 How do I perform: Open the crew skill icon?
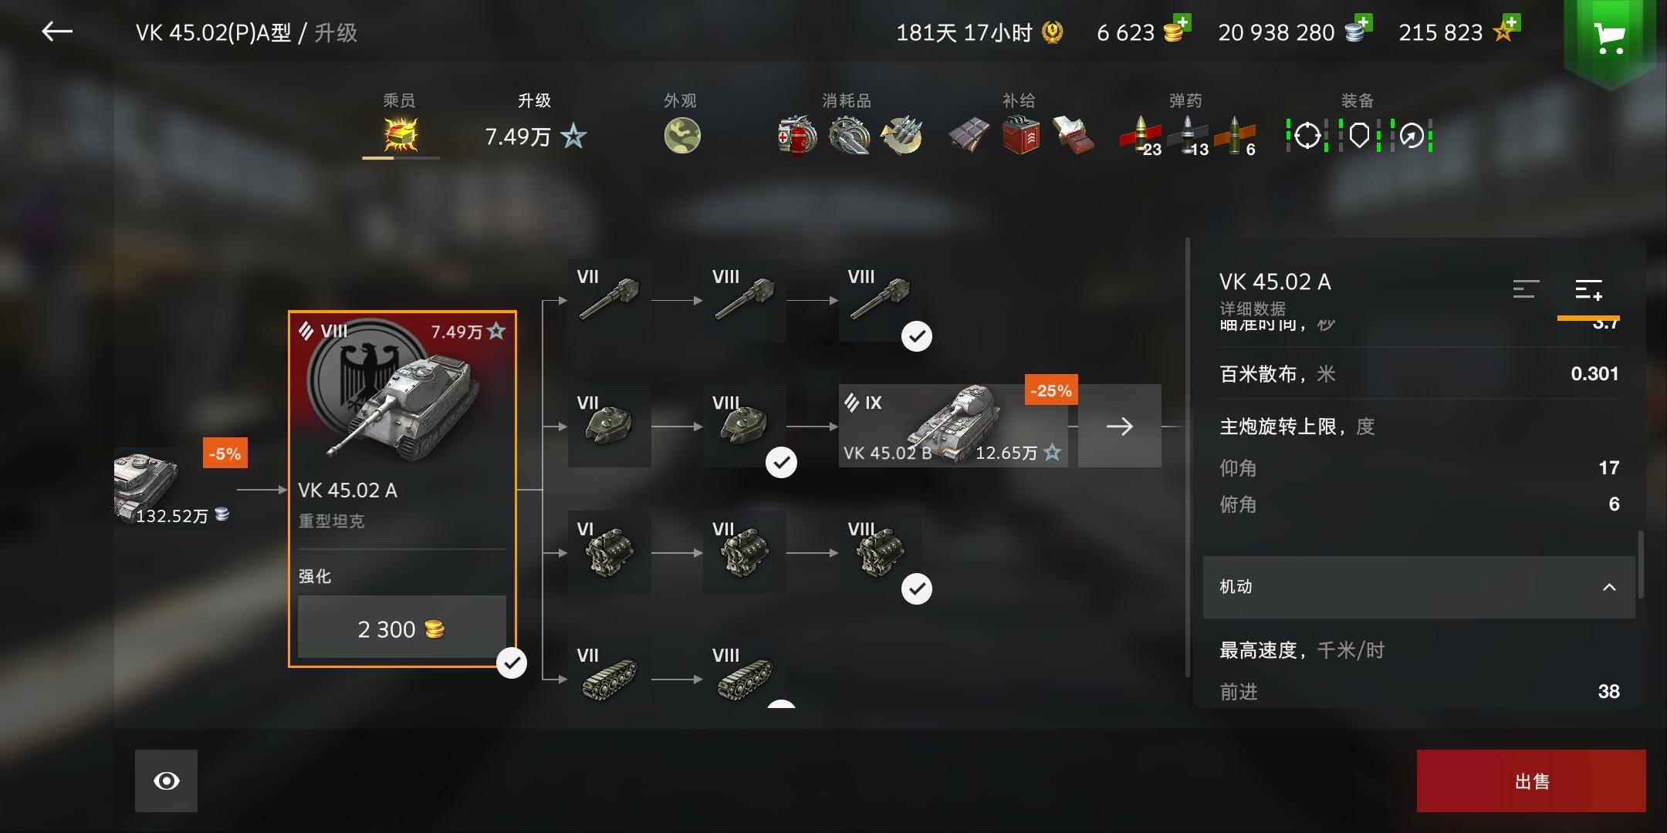401,135
